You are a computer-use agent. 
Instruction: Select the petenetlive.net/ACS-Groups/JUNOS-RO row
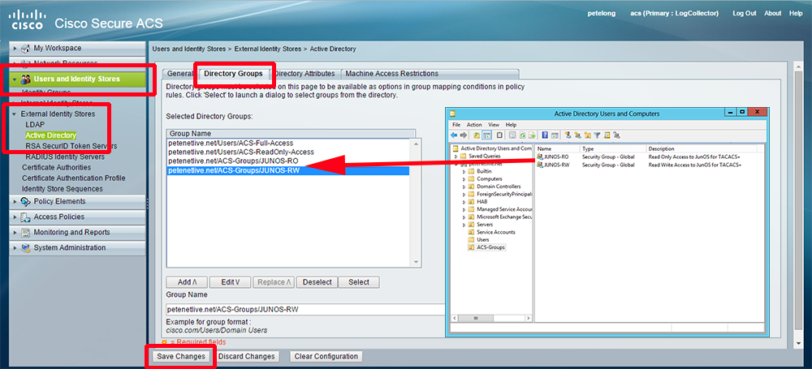[x=288, y=161]
